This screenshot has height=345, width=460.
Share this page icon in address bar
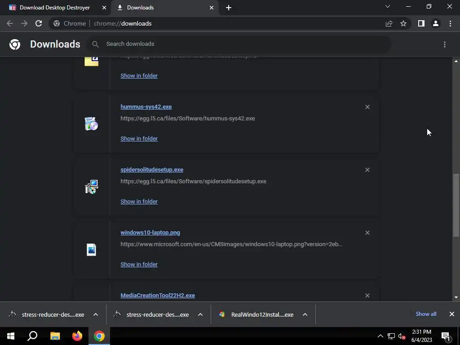coord(389,23)
